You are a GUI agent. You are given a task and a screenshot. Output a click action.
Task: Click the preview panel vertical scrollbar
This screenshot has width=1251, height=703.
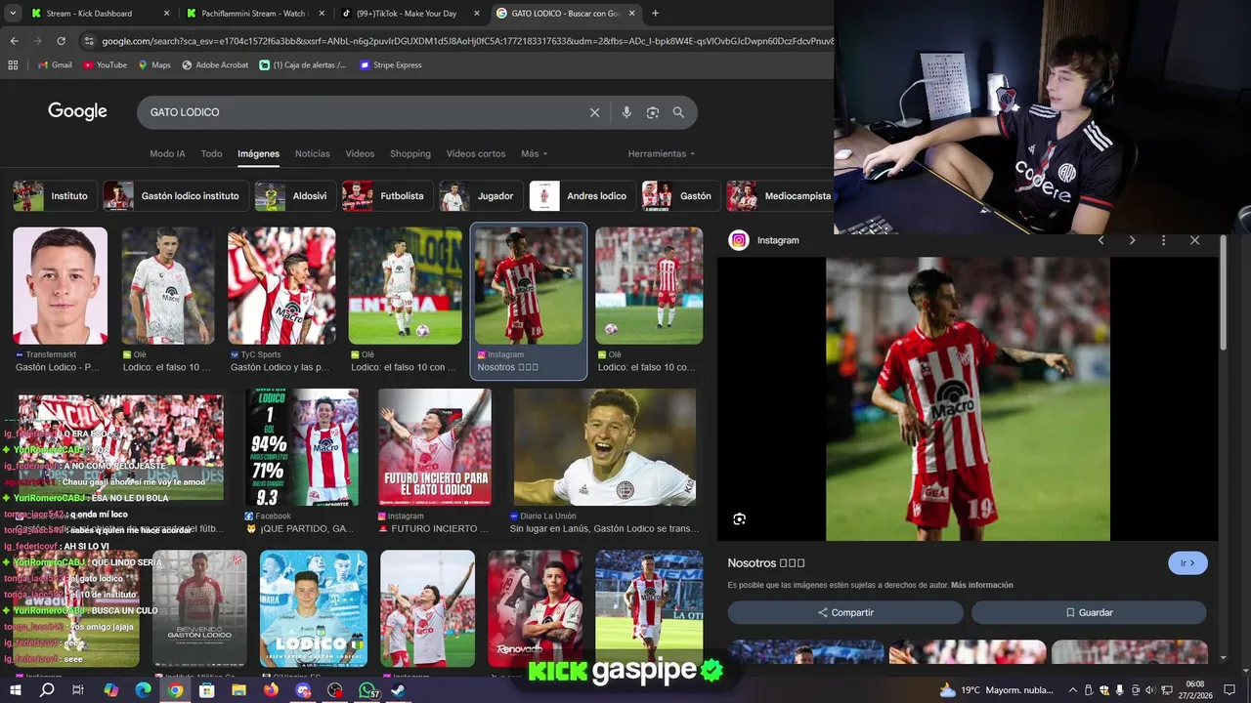pyautogui.click(x=1223, y=293)
